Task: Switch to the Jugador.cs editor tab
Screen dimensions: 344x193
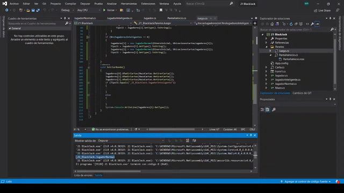Action: (x=150, y=18)
